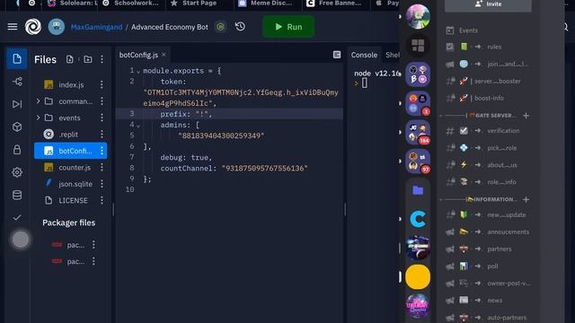Open the boost-info channel in Discord
This screenshot has height=323, width=575.
pyautogui.click(x=488, y=98)
